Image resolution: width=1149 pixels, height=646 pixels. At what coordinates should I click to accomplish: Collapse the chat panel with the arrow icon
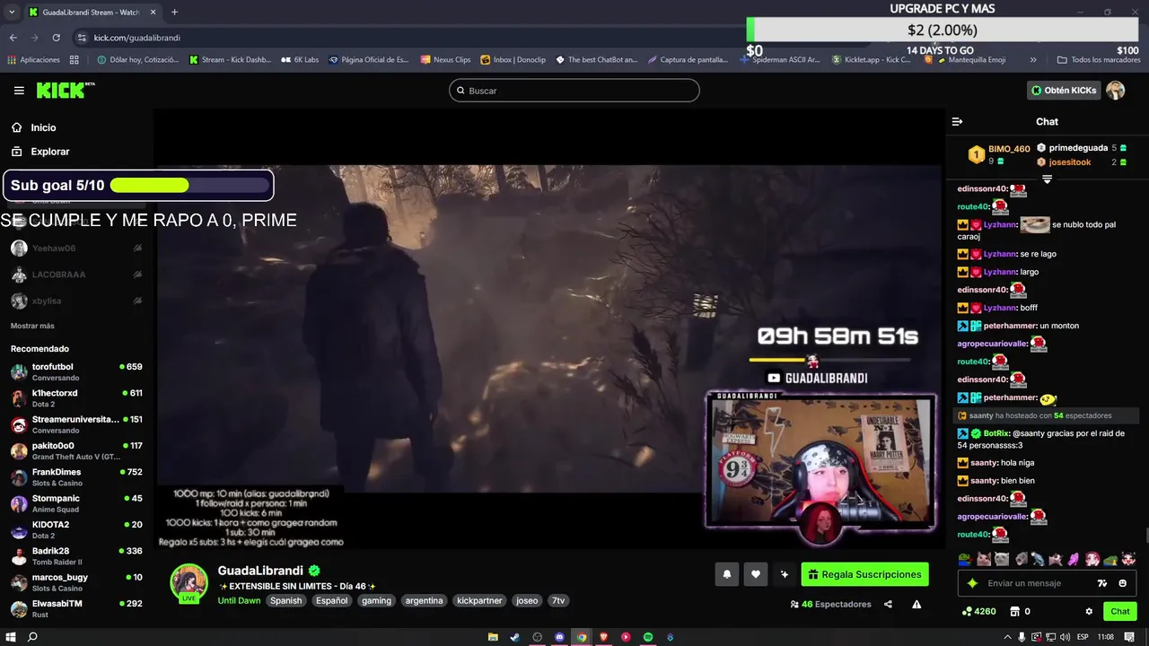[957, 121]
